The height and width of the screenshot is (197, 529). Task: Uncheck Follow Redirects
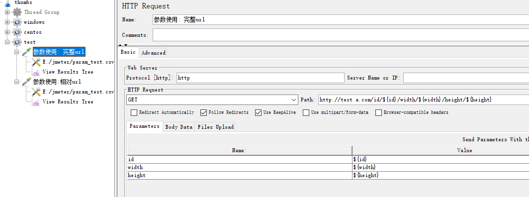pos(203,112)
